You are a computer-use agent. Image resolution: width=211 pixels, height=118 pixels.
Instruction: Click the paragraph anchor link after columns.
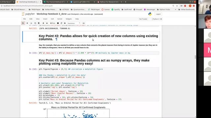(56, 39)
